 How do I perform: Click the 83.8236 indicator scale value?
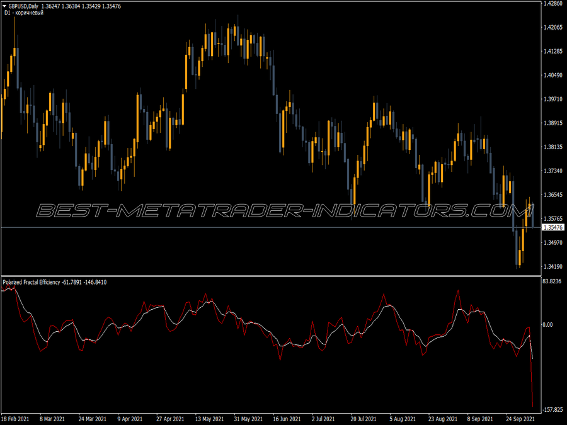click(552, 281)
